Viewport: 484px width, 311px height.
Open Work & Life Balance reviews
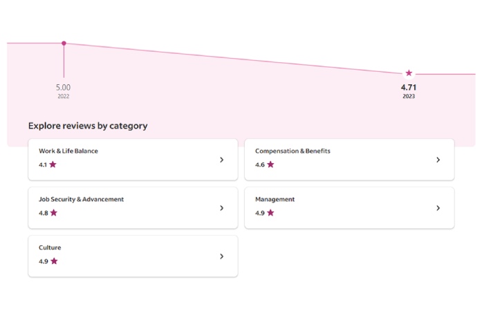coord(68,151)
